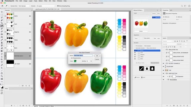Click the foreground color swatch in toolbar
This screenshot has height=107, width=191.
[1, 86]
